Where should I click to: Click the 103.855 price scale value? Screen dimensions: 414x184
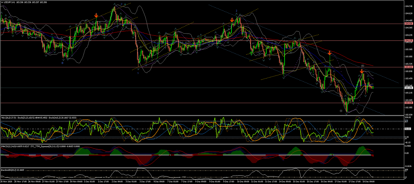coord(409,56)
